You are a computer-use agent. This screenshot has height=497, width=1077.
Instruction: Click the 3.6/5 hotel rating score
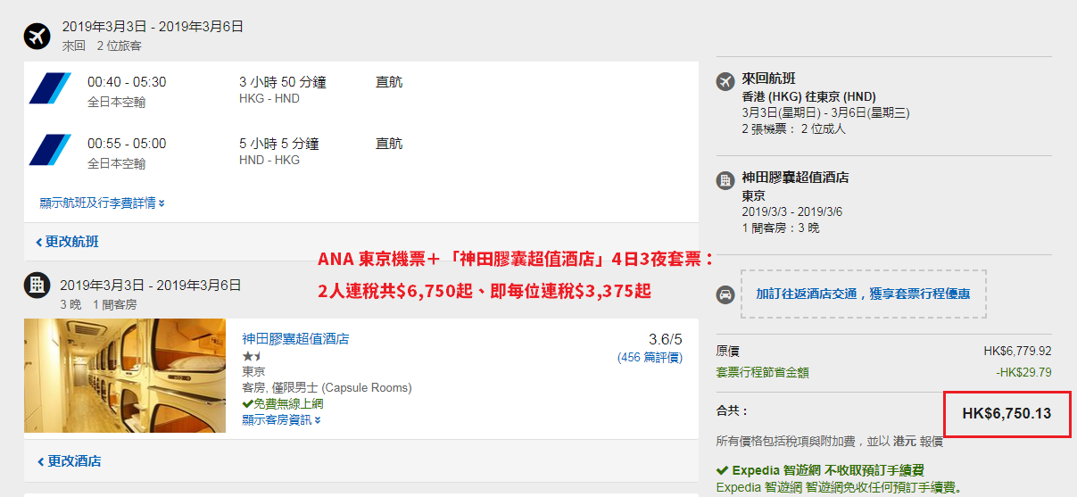(665, 339)
